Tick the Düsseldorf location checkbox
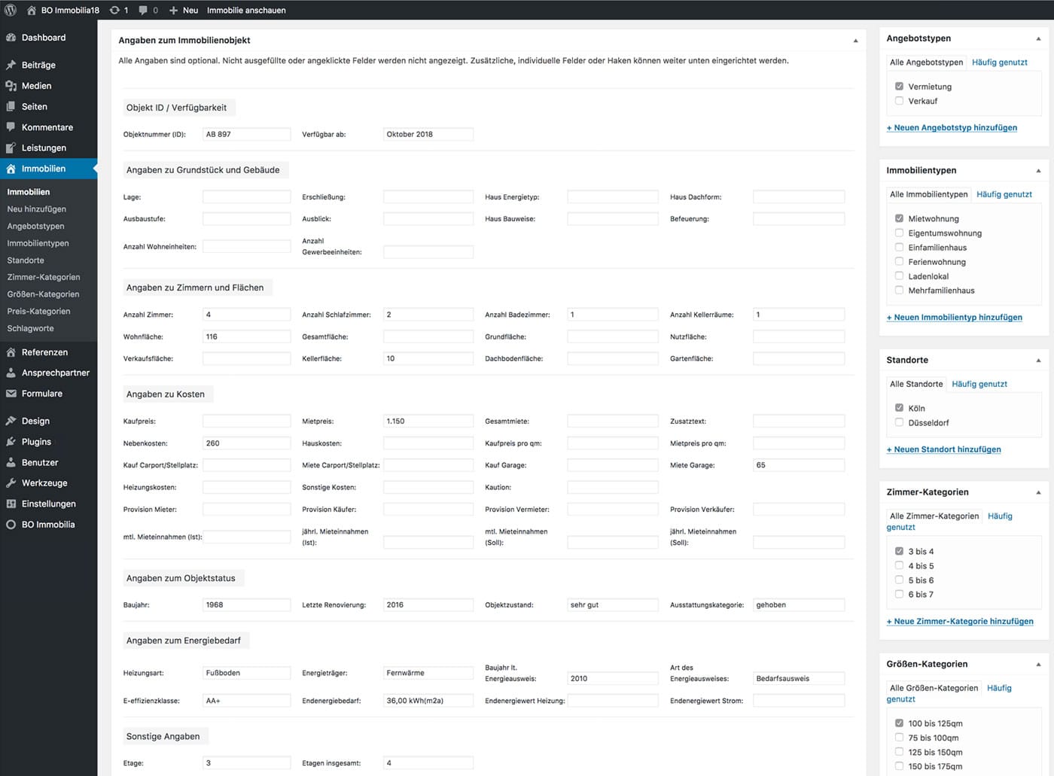The width and height of the screenshot is (1054, 776). tap(899, 423)
